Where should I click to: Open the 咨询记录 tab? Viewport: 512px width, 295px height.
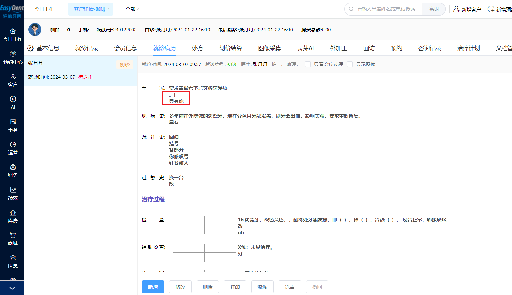(429, 48)
